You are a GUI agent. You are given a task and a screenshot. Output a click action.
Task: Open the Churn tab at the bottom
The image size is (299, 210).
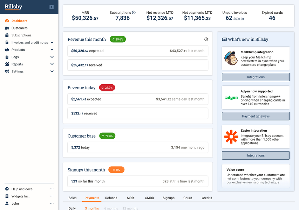pyautogui.click(x=188, y=198)
